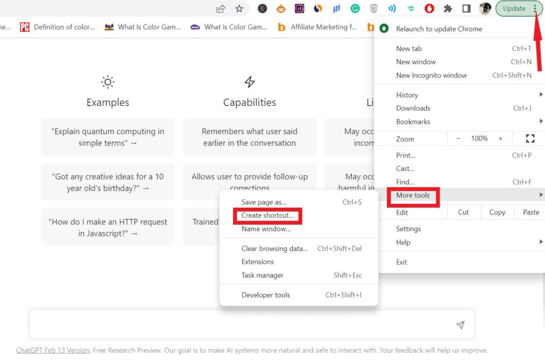Click the fullscreen icon in Zoom row
Viewport: 545px width, 360px height.
coord(530,138)
